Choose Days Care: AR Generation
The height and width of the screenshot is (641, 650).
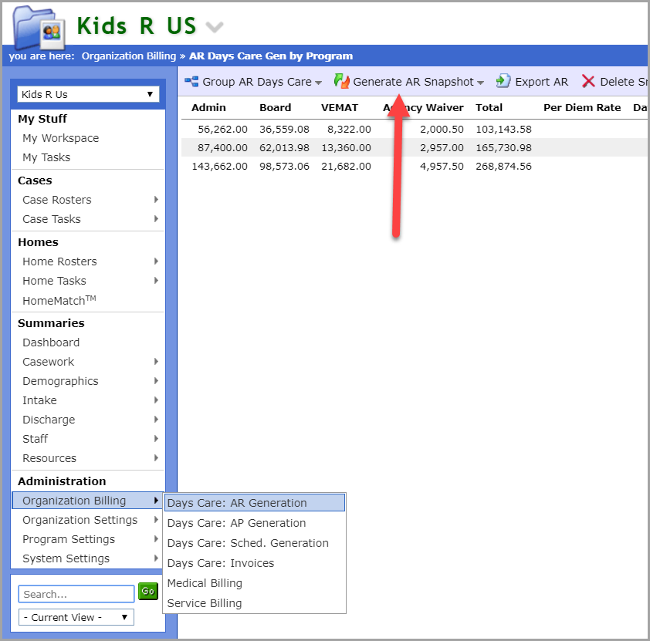pyautogui.click(x=255, y=503)
